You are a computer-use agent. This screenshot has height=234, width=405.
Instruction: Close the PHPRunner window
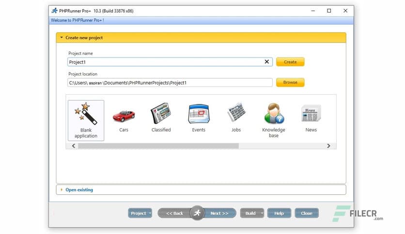tap(345, 11)
